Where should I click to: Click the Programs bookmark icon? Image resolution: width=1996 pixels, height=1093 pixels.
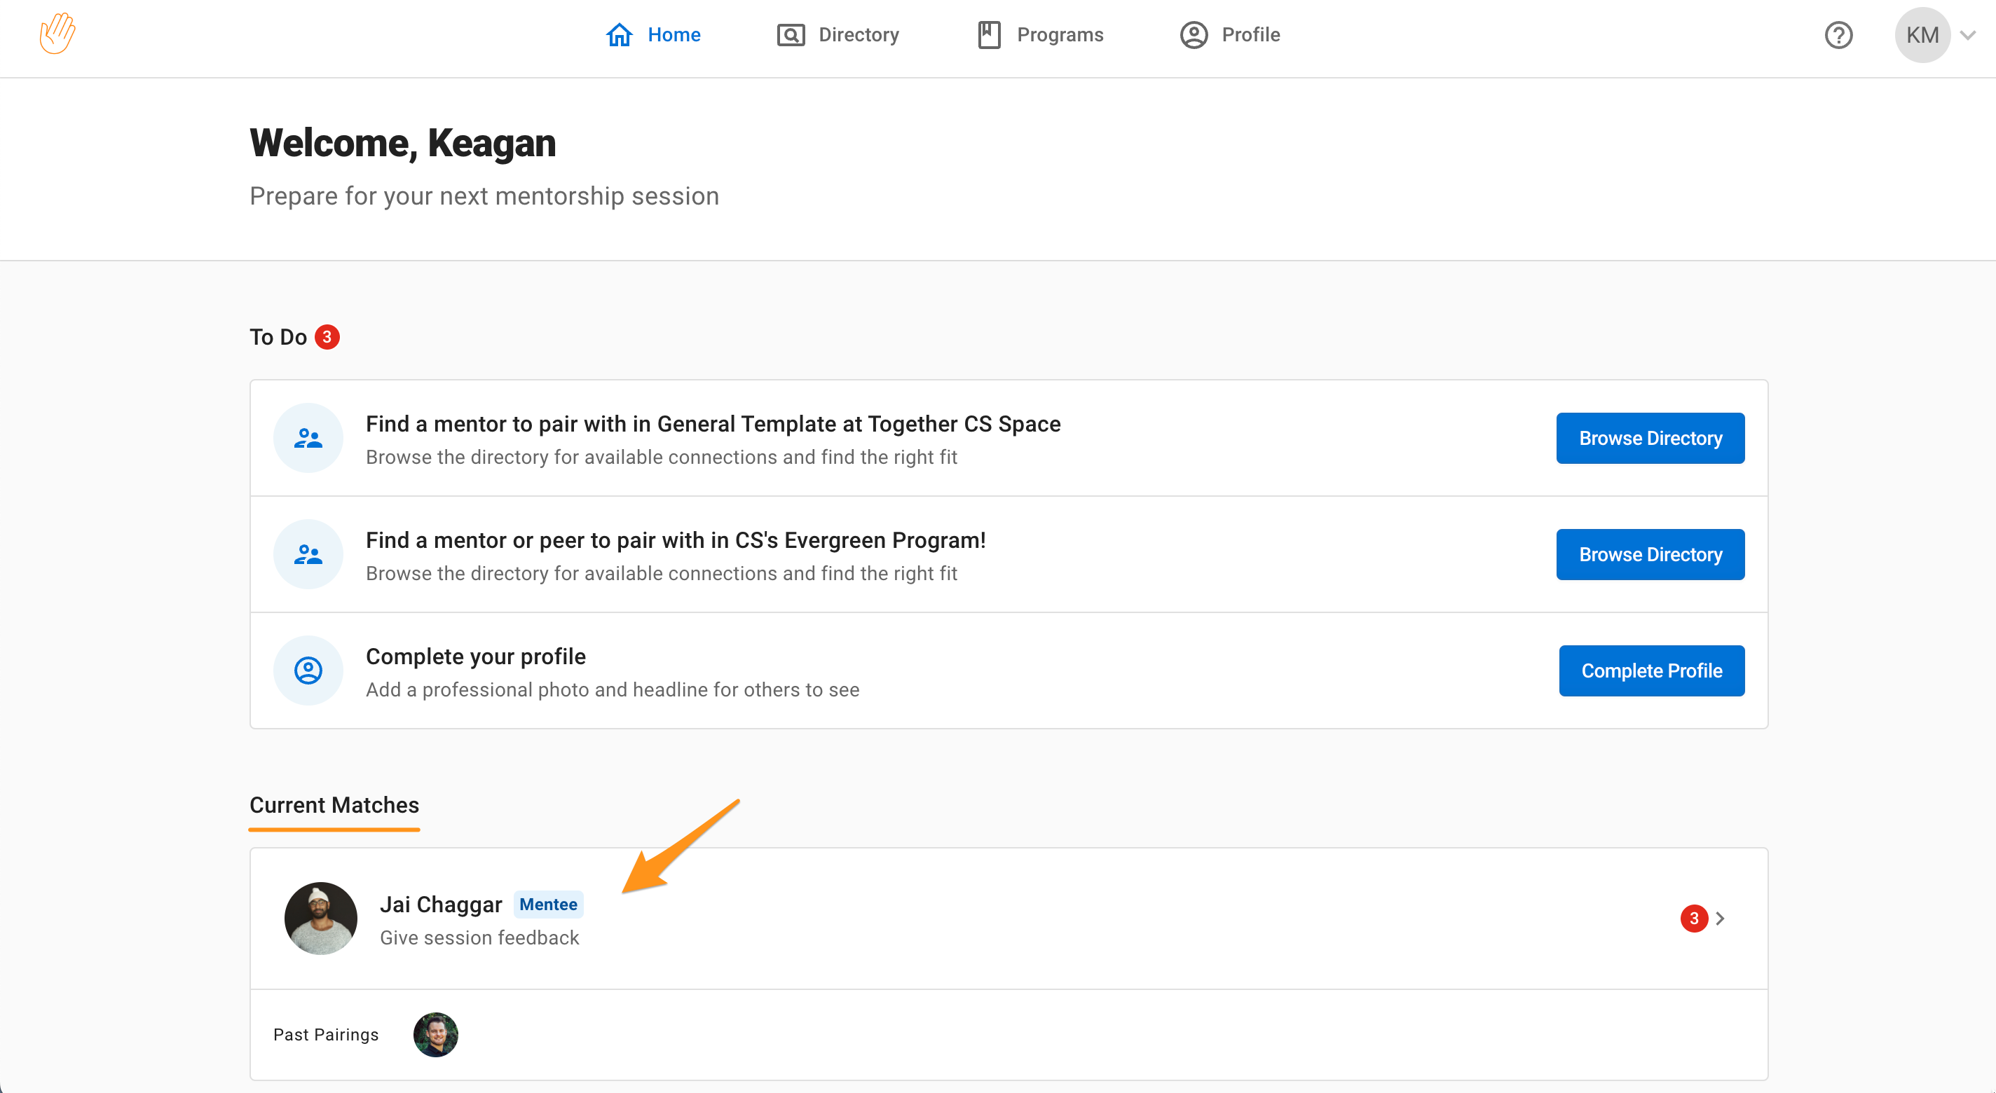click(990, 35)
